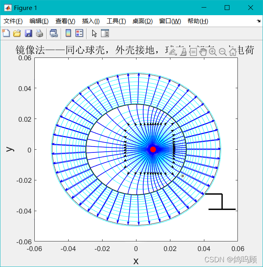Select the axes pan hand tool
Image resolution: width=263 pixels, height=267 pixels.
pyautogui.click(x=203, y=52)
